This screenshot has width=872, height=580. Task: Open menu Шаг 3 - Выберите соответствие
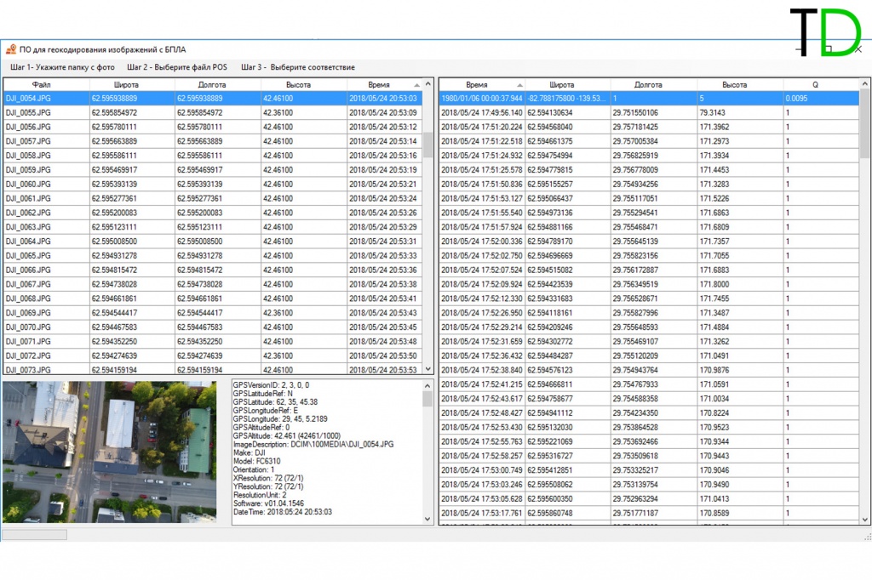point(297,67)
